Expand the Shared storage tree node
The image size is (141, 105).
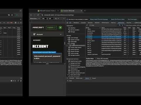point(68,51)
